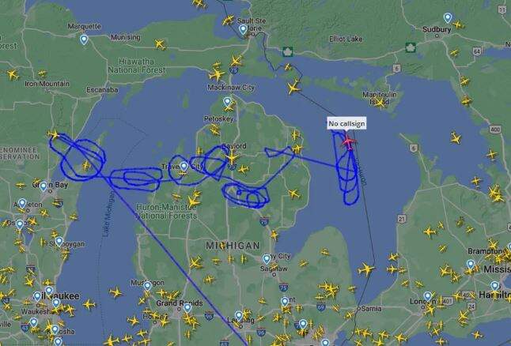Click the large aircraft northwest of Manitoulin Island
Image resolution: width=511 pixels, height=346 pixels.
293,88
